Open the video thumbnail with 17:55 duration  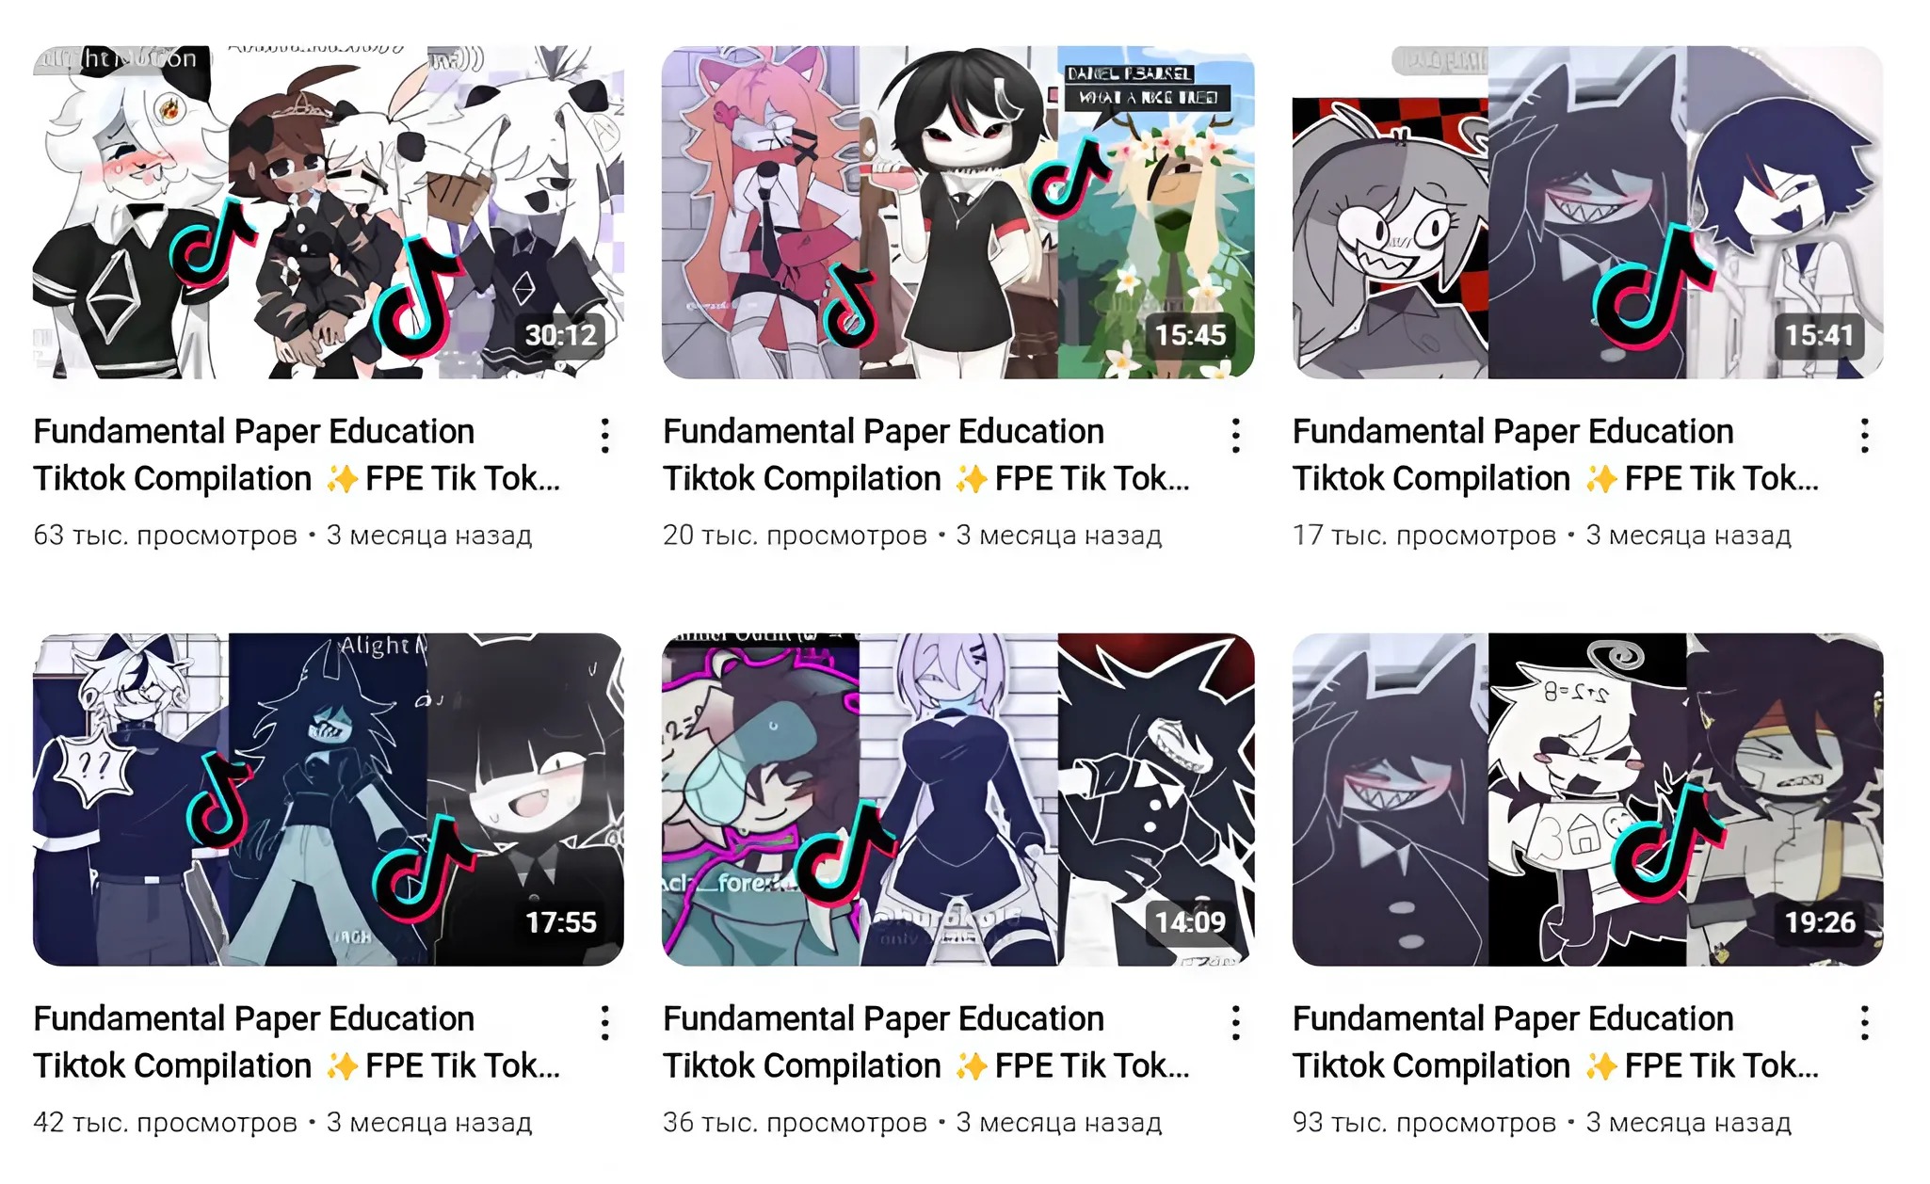[x=329, y=799]
